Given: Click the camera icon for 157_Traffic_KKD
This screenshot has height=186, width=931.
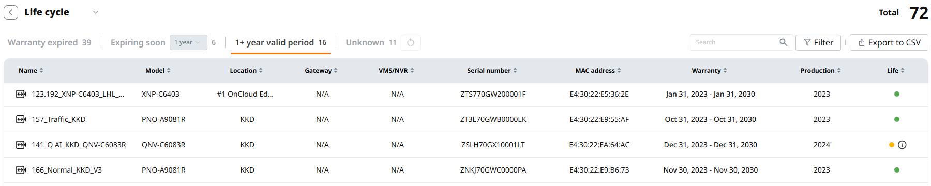Looking at the screenshot, I should pyautogui.click(x=21, y=119).
